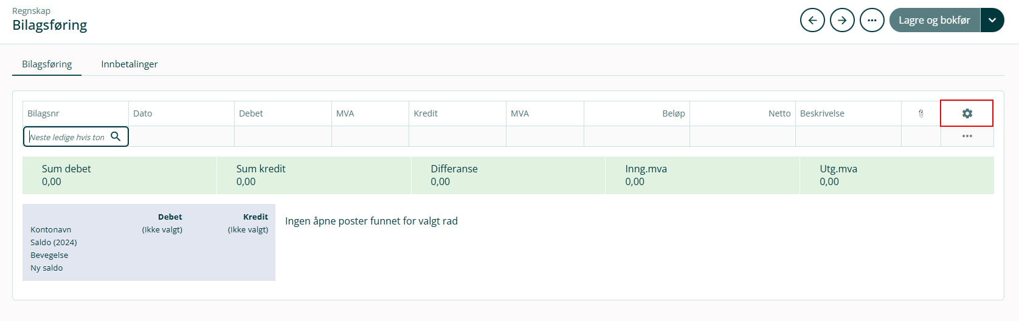Screen dimensions: 1019x321
Task: Click the next voucher arrow button
Action: (x=842, y=21)
